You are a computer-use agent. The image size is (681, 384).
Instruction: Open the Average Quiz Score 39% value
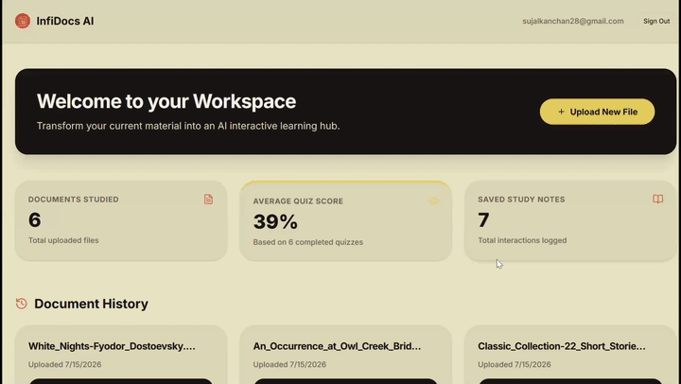click(x=275, y=221)
